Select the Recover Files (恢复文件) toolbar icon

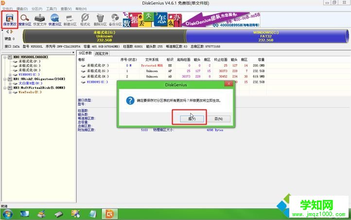pos(40,19)
